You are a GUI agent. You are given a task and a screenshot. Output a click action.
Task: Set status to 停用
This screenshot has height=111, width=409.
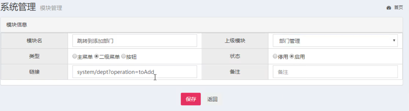(275, 56)
